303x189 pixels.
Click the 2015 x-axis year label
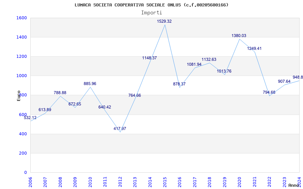pos(165,182)
